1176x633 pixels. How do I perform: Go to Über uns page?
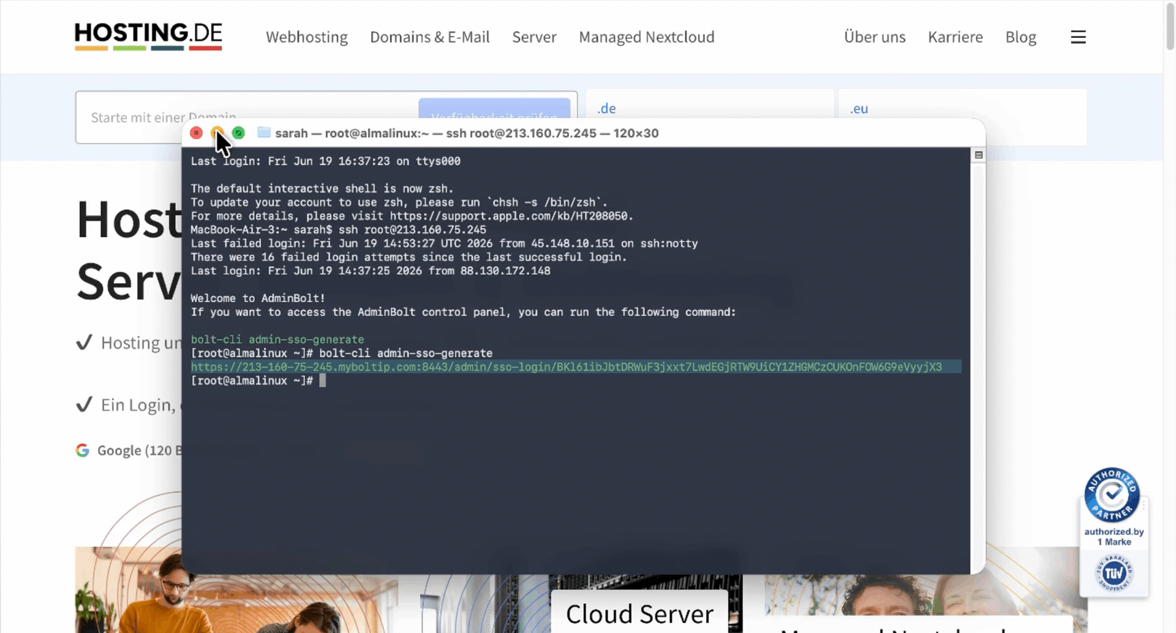(875, 37)
